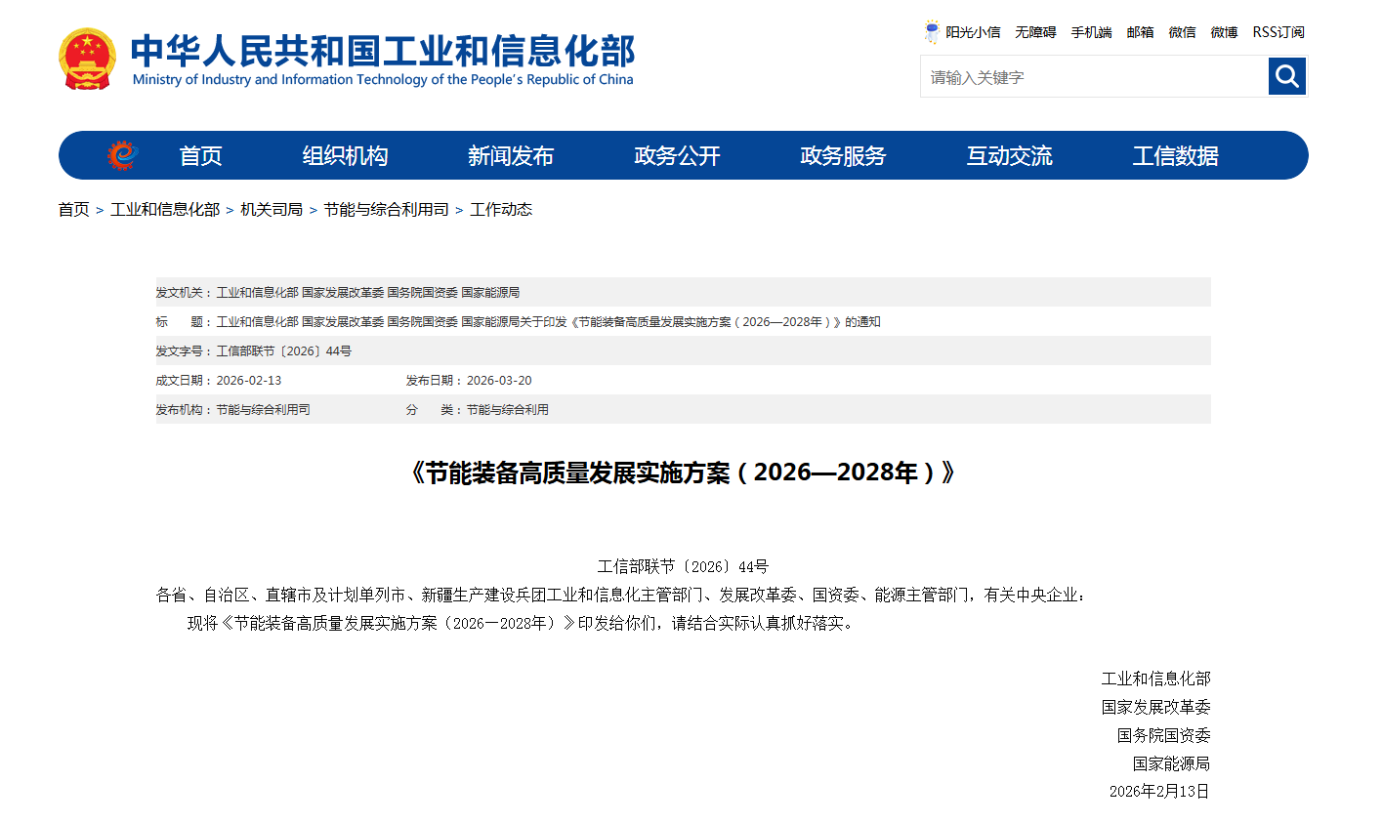The height and width of the screenshot is (823, 1383).
Task: Open the 手机端 mobile version link
Action: coord(1091,32)
